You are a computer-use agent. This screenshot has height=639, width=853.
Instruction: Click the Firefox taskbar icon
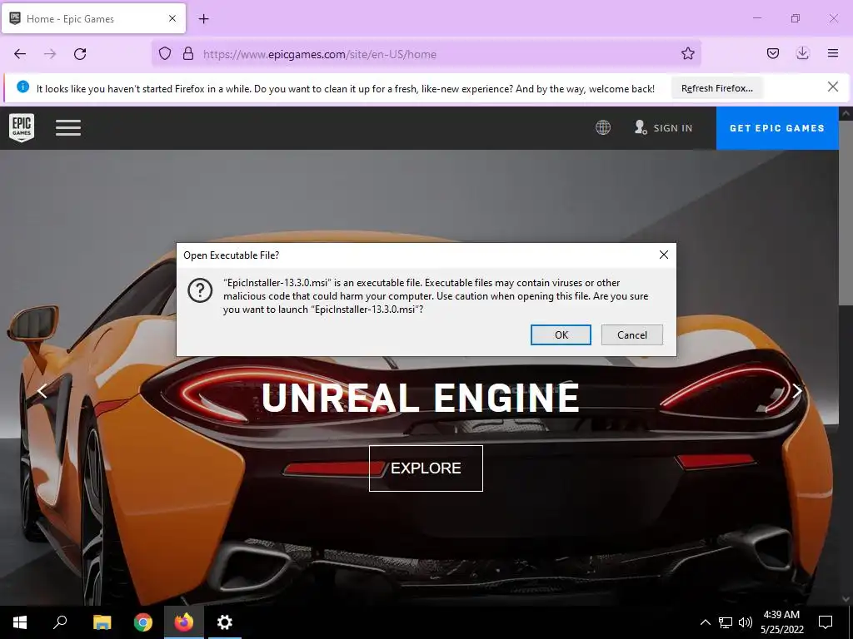tap(184, 622)
